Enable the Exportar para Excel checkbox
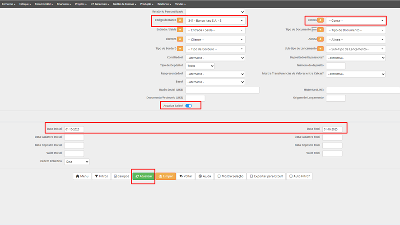 [x=252, y=176]
